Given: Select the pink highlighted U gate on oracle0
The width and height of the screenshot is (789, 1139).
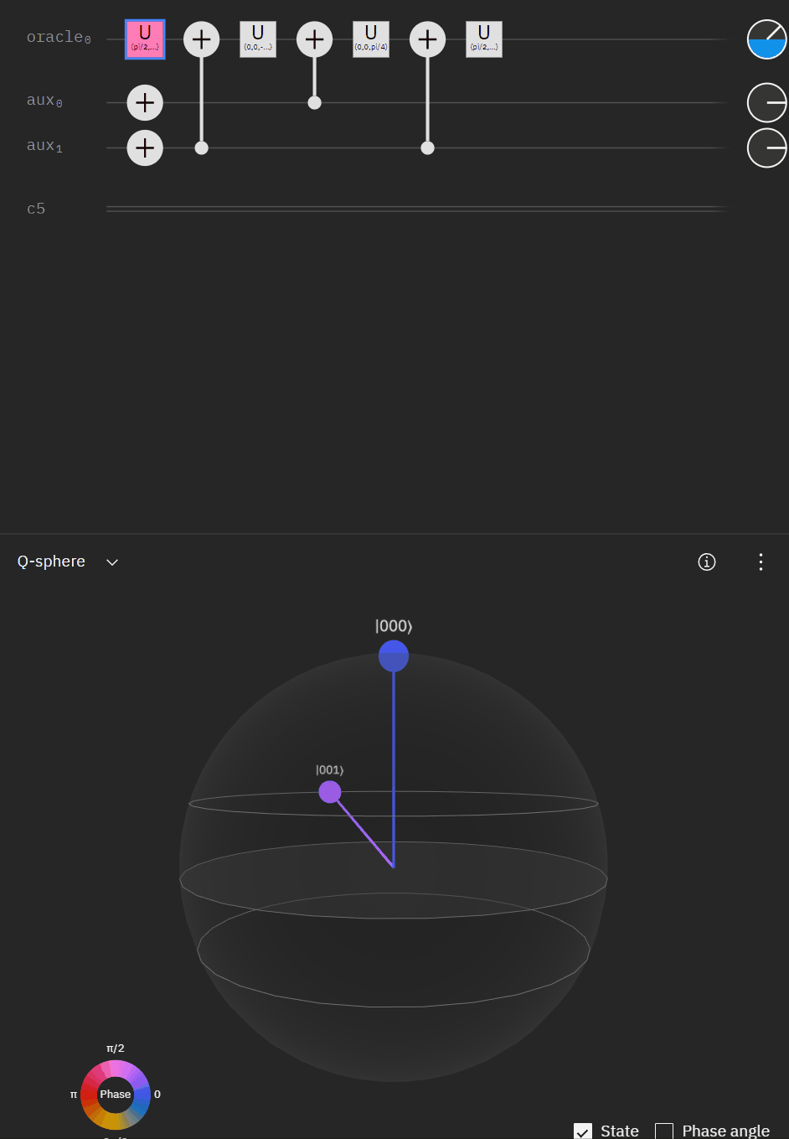Looking at the screenshot, I should [145, 39].
